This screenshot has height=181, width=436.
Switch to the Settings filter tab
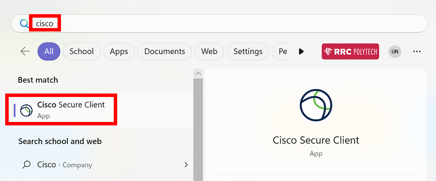coord(248,51)
